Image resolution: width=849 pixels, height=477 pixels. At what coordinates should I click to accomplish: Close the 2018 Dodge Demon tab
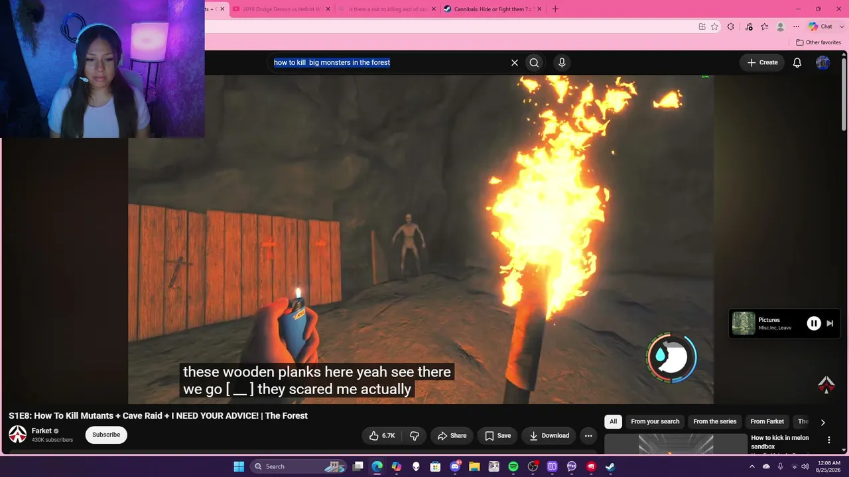coord(328,9)
